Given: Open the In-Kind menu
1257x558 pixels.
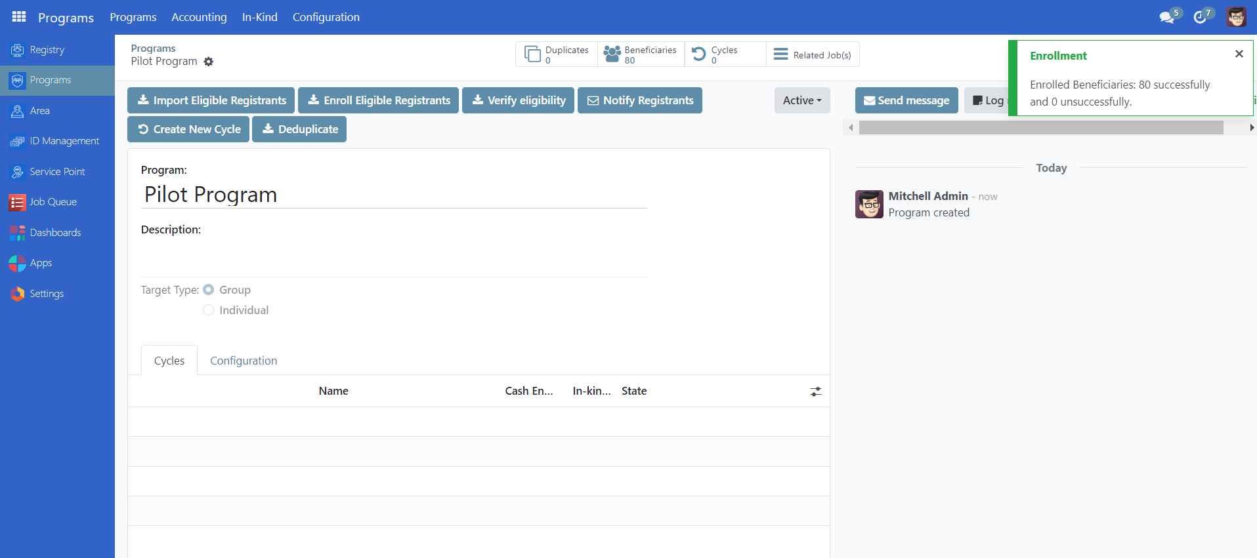Looking at the screenshot, I should (x=259, y=17).
